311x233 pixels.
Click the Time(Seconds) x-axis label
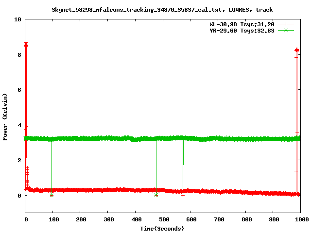(x=162, y=229)
